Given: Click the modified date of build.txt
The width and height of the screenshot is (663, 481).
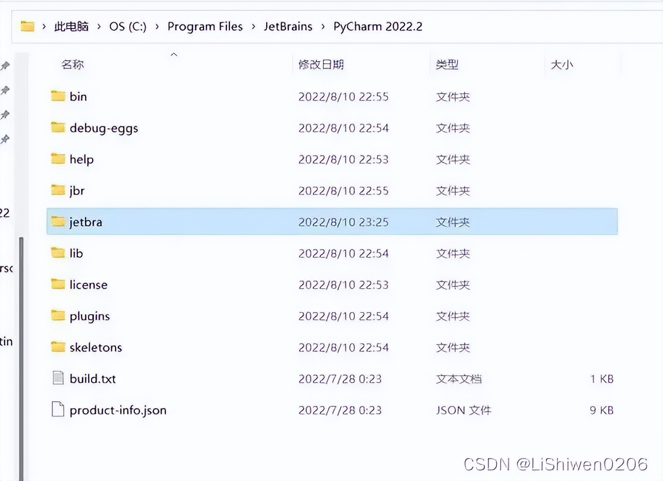Looking at the screenshot, I should (x=340, y=379).
